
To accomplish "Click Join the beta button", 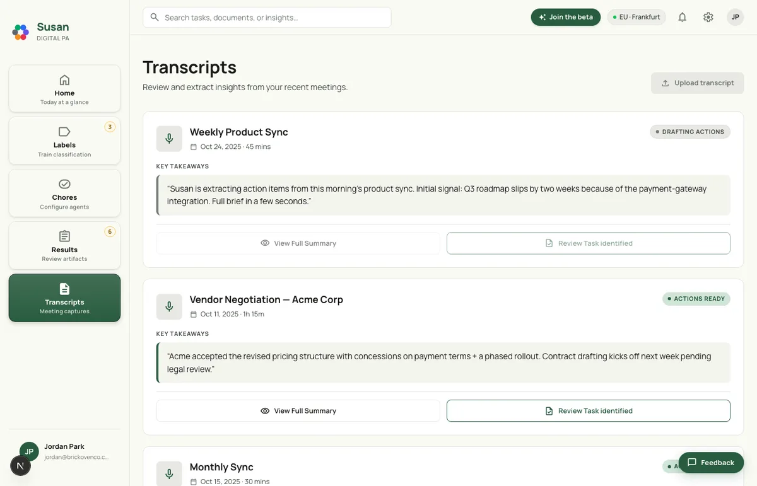I will [566, 17].
